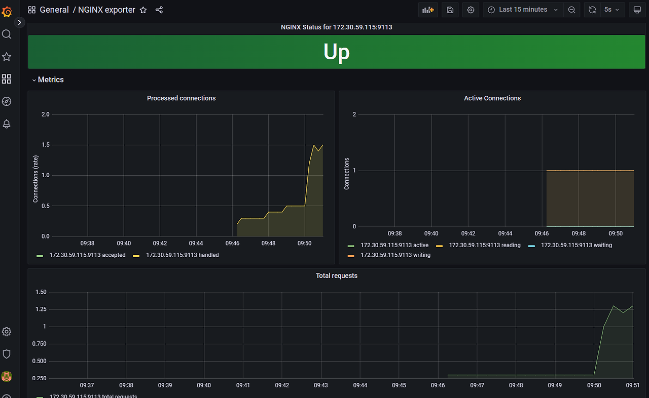Toggle the handled series in Processed connections legend
649x398 pixels.
(183, 255)
